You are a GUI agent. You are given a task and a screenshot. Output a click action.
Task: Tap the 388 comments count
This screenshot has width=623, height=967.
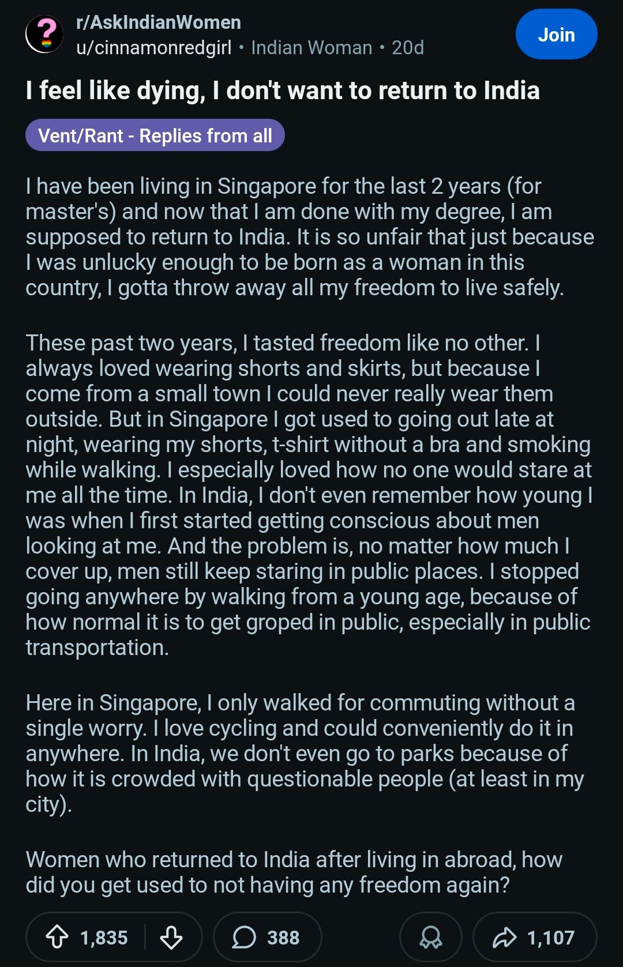click(283, 937)
